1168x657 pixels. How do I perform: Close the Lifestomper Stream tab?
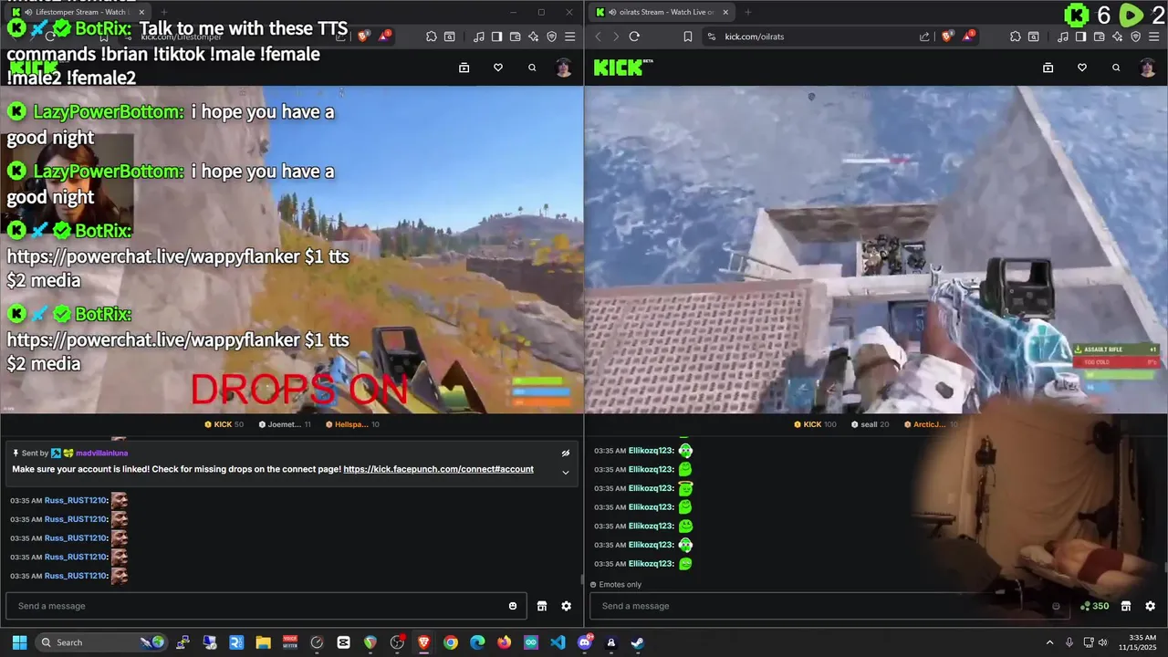click(x=141, y=12)
